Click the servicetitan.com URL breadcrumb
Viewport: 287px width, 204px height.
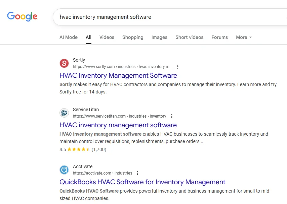pos(119,116)
